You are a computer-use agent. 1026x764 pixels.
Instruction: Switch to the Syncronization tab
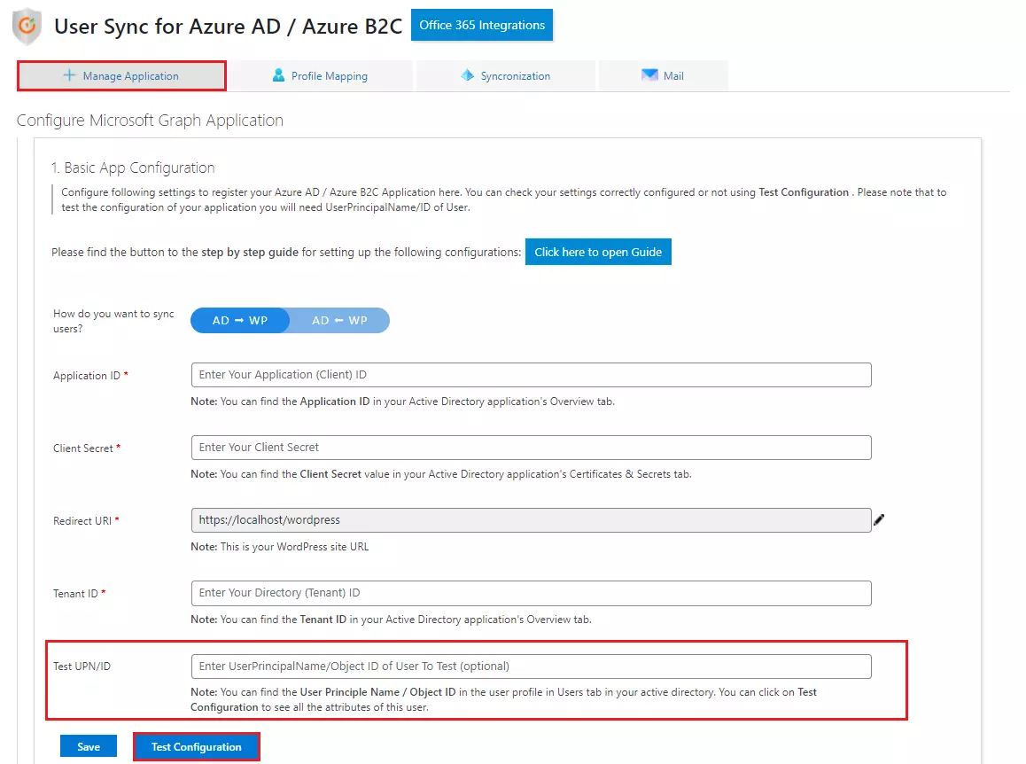click(506, 76)
